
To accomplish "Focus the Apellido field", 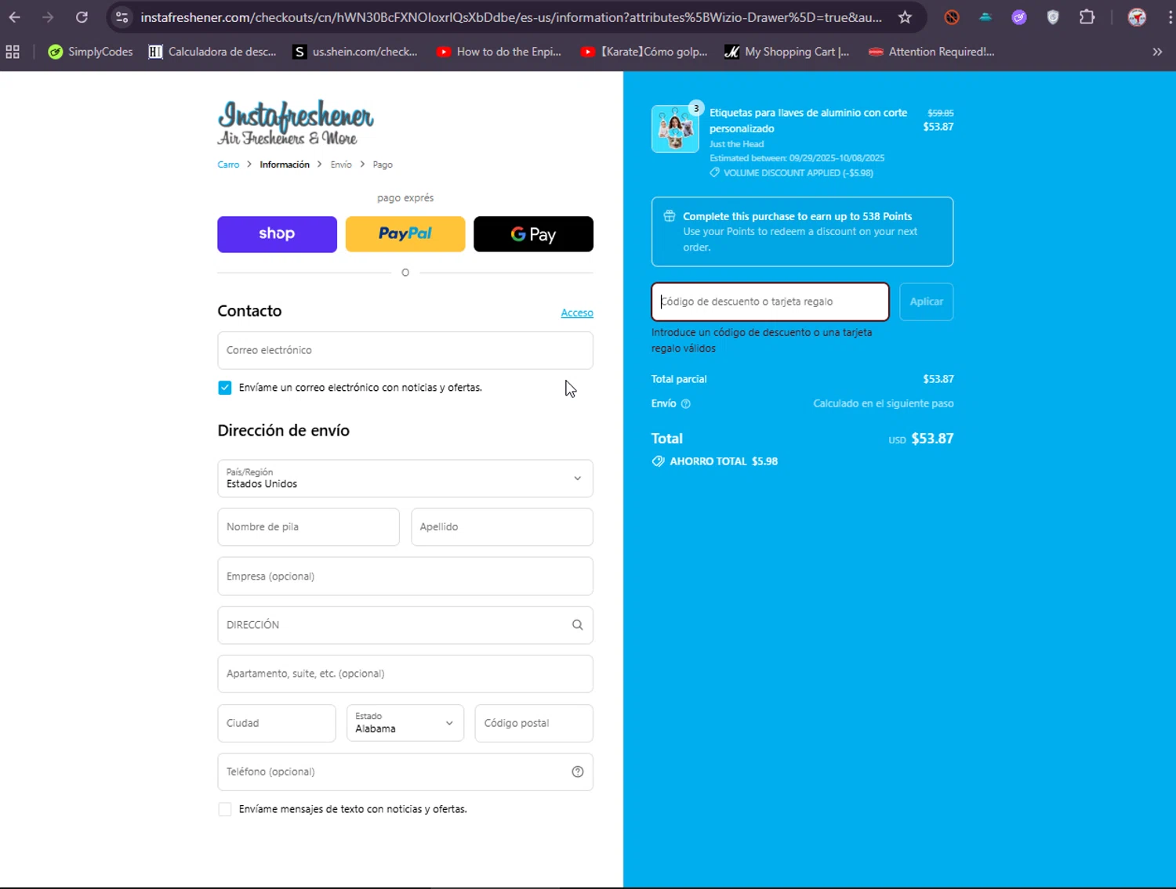I will click(502, 527).
